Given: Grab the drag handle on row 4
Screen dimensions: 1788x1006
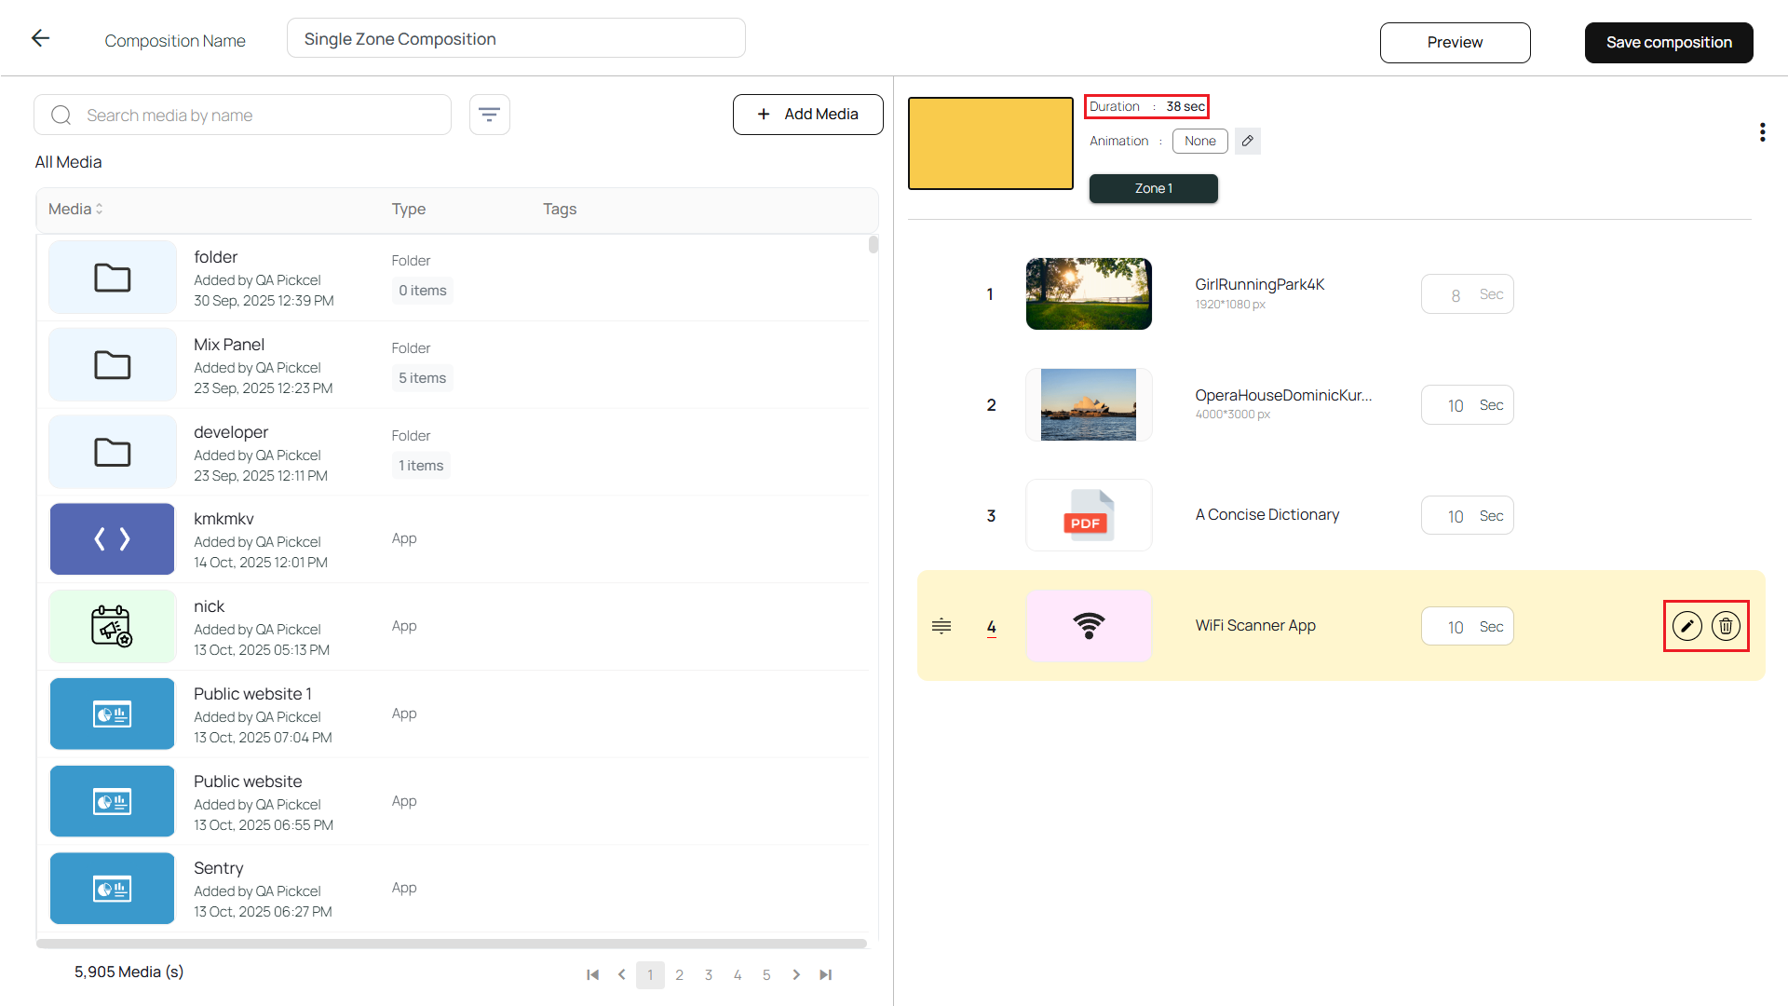Looking at the screenshot, I should click(x=941, y=626).
